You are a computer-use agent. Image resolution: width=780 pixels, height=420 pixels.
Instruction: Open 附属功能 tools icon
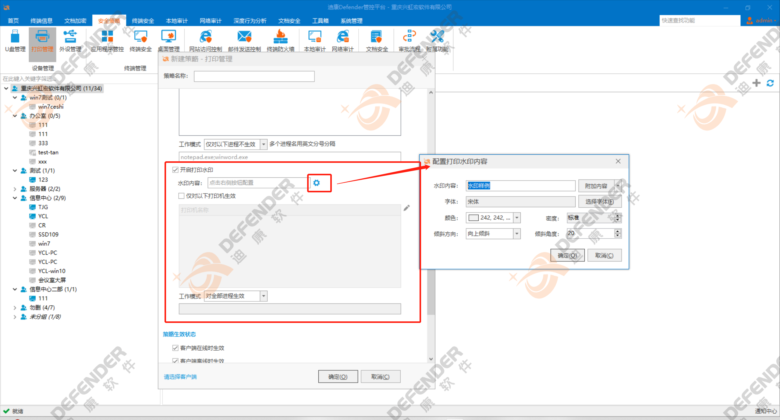(x=437, y=41)
